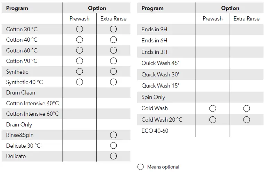Image resolution: width=264 pixels, height=172 pixels.
Task: Select Prewash circle for Cotton 30 °C
Action: (80, 29)
